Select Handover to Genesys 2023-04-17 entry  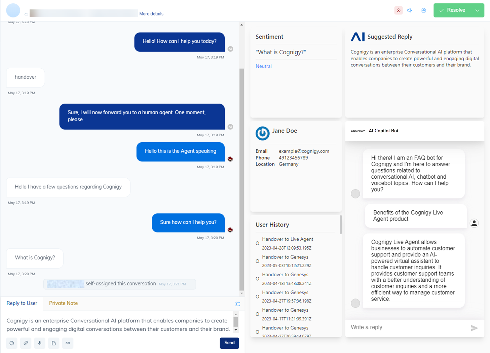pos(287,314)
